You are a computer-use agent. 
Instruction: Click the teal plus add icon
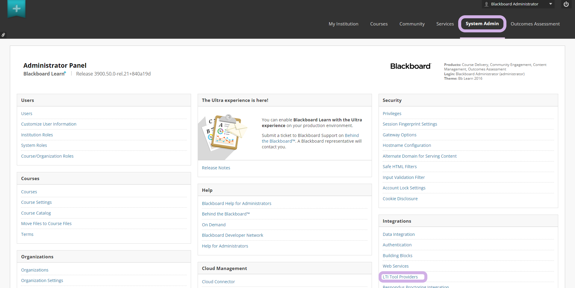[16, 8]
